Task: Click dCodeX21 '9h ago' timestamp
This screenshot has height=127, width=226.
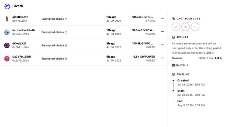Action: pyautogui.click(x=111, y=44)
